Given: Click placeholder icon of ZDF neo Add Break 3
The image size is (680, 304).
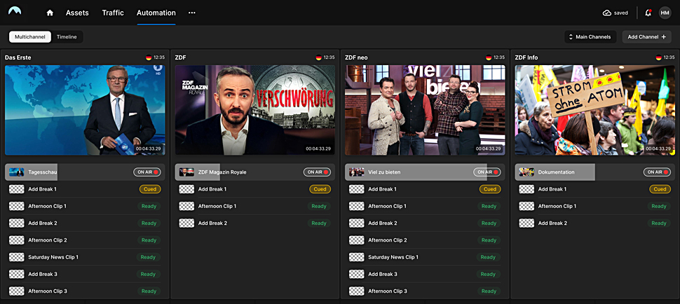Looking at the screenshot, I should point(357,274).
